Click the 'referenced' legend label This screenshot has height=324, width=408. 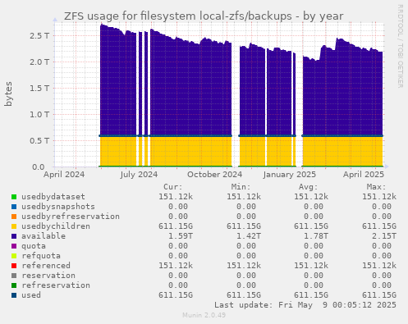pos(46,266)
